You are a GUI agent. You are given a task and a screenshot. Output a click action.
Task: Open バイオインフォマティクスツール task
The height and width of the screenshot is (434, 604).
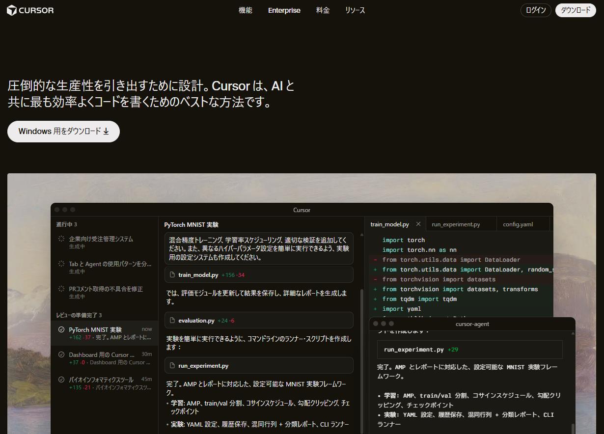tap(105, 383)
